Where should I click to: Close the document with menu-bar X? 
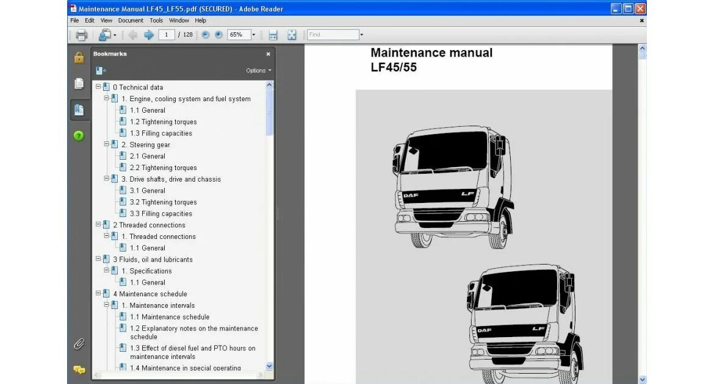click(641, 21)
